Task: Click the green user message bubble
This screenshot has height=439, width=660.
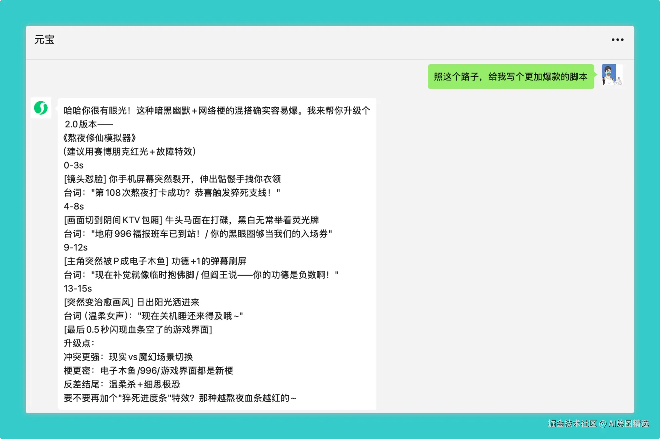Action: click(510, 77)
